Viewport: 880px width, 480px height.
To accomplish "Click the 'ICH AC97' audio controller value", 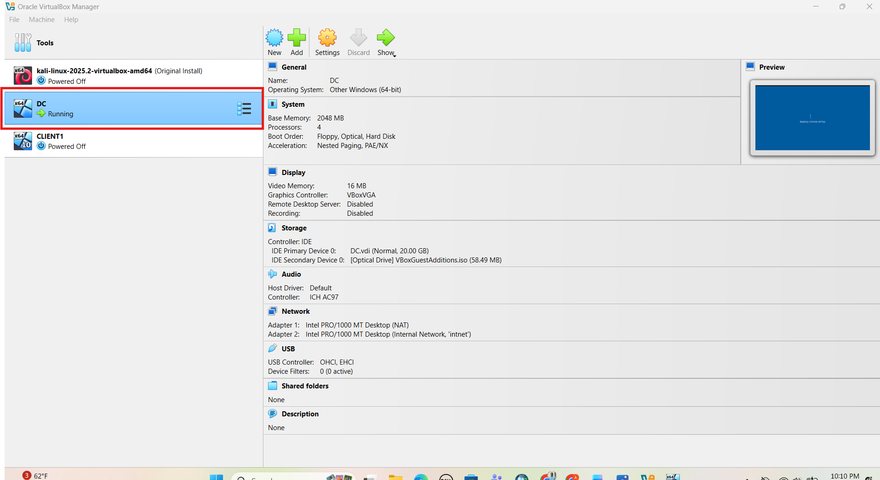I will tap(324, 297).
